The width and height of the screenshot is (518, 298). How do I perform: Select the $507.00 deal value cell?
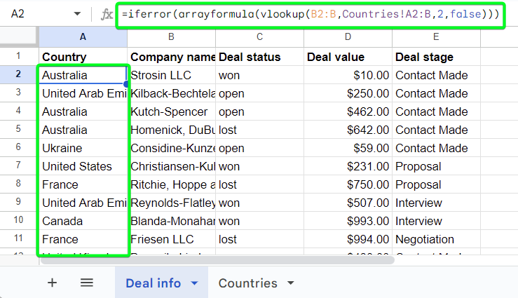point(348,203)
